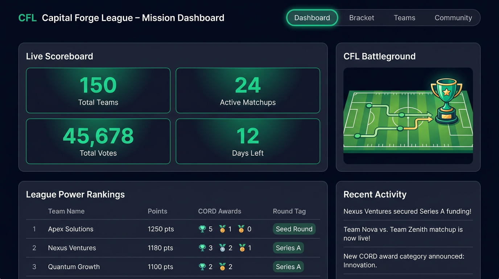Click Apex Solutions gold trophy award icon

point(202,229)
